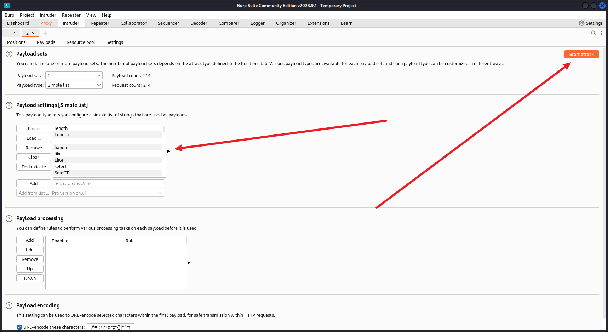
Task: Click the Rule column header
Action: [x=130, y=241]
